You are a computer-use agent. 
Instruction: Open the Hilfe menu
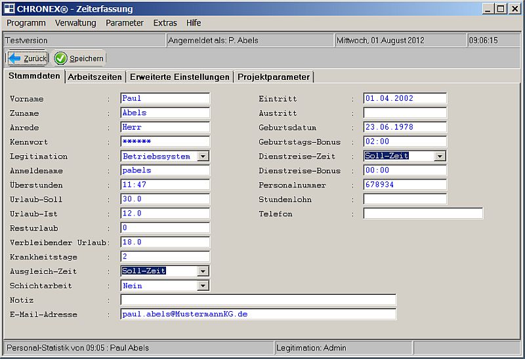point(194,23)
